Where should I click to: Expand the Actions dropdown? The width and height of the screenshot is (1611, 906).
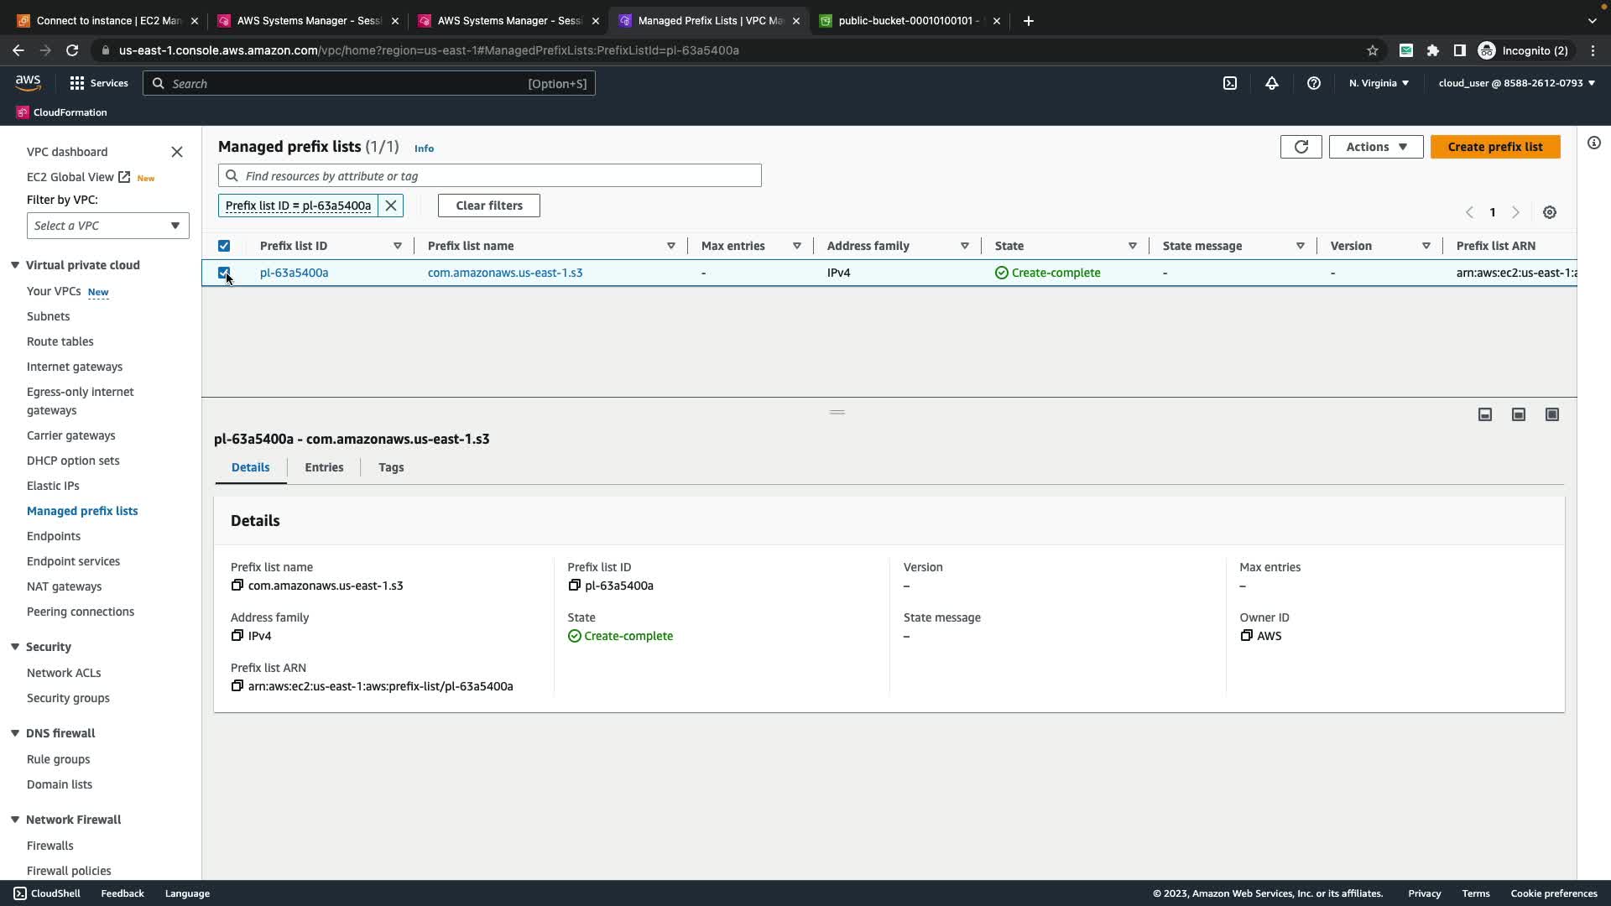point(1375,147)
